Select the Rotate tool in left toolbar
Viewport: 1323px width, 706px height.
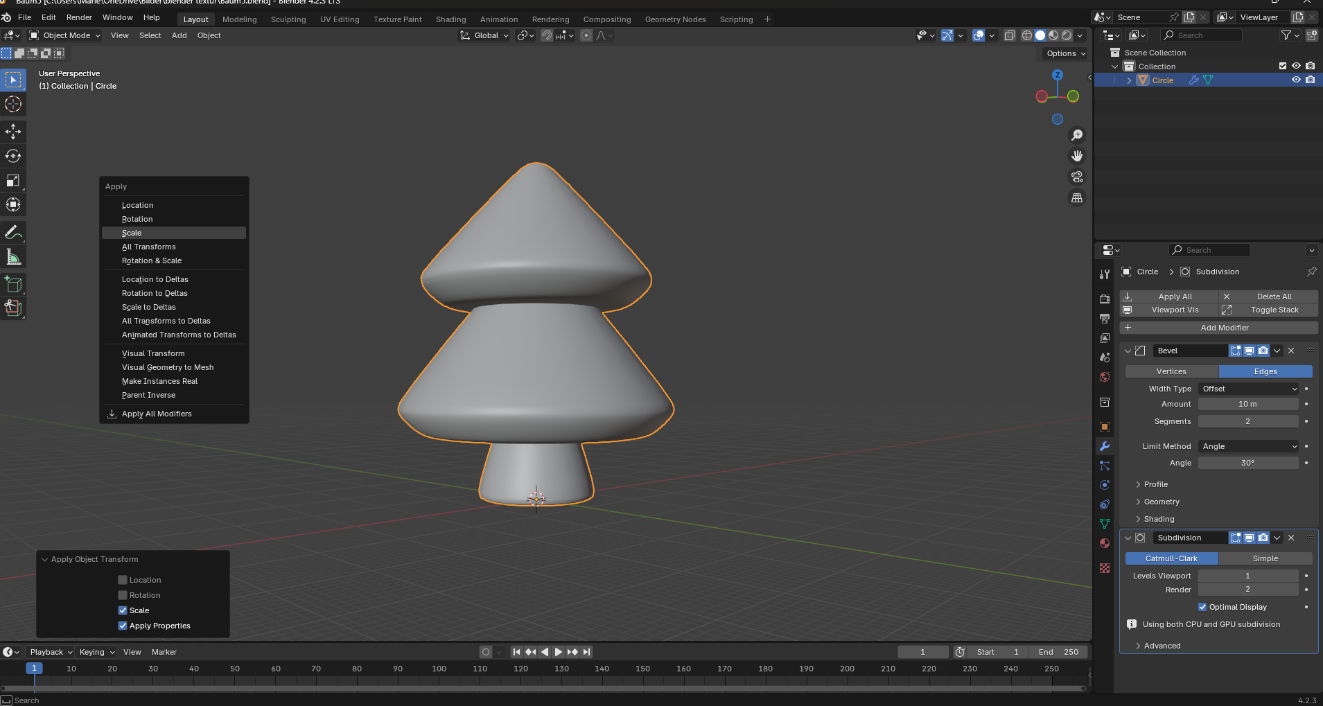click(13, 156)
